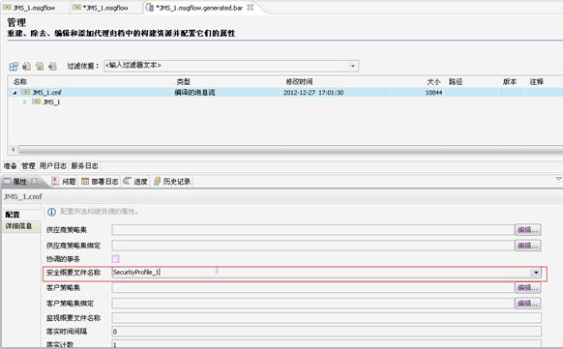The image size is (563, 349).
Task: Select the 配置 side tab
Action: click(x=13, y=215)
